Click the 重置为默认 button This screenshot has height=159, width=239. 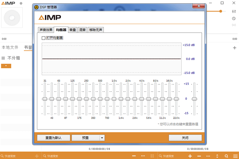point(53,138)
